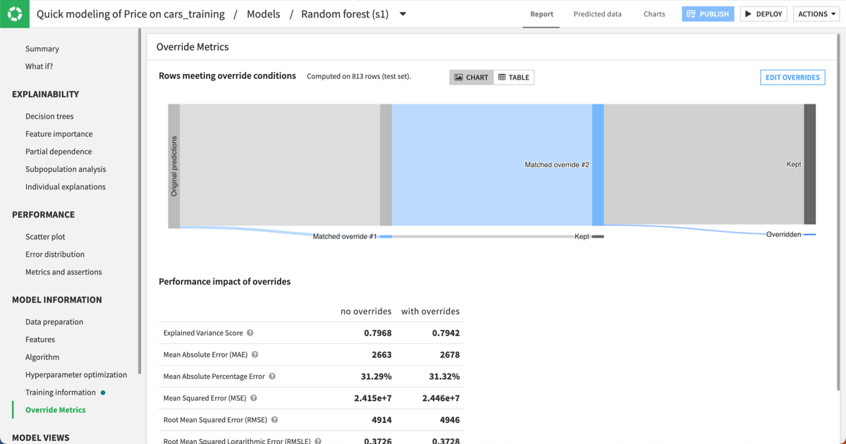The height and width of the screenshot is (444, 846).
Task: Click the RMSE help icon
Action: (x=274, y=419)
